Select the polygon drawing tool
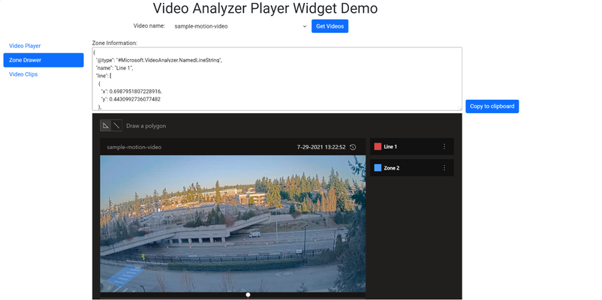Image resolution: width=602 pixels, height=300 pixels. point(106,125)
